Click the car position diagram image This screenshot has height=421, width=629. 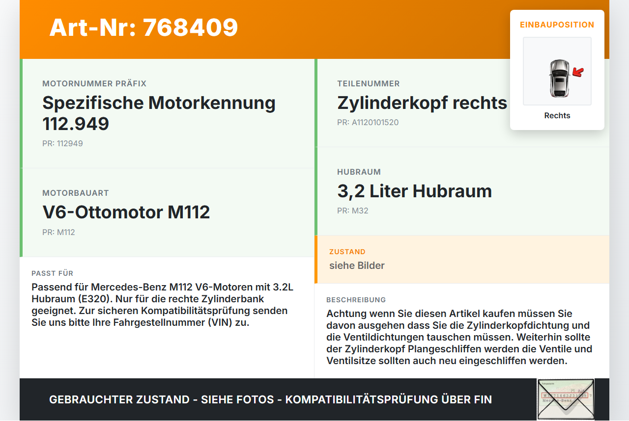(557, 71)
